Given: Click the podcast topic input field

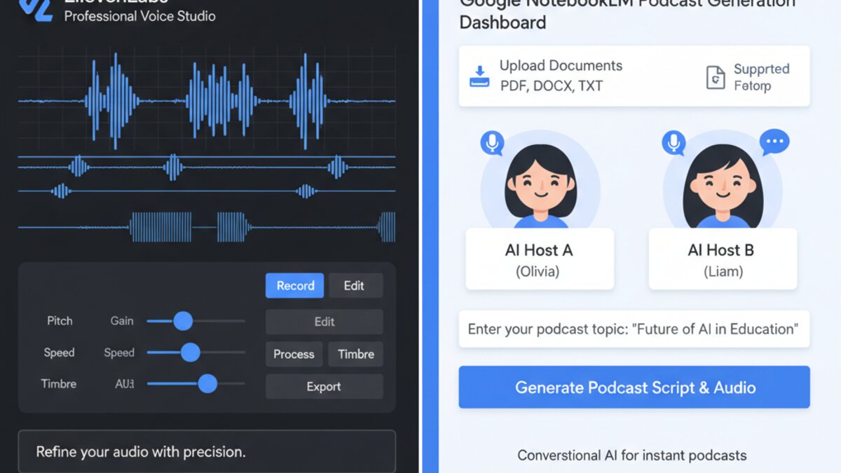Looking at the screenshot, I should pos(634,329).
